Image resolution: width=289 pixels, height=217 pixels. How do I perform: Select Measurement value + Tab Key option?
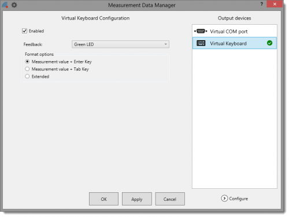click(27, 69)
